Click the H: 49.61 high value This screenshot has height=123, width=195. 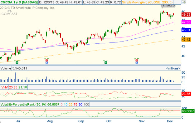point(76,2)
